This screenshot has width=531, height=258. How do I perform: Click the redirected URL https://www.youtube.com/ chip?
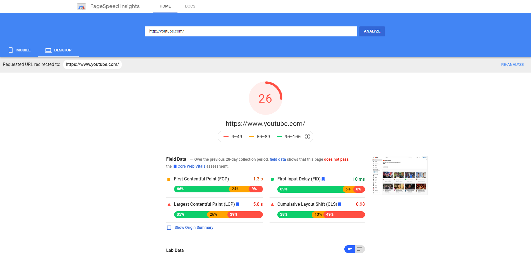click(92, 64)
